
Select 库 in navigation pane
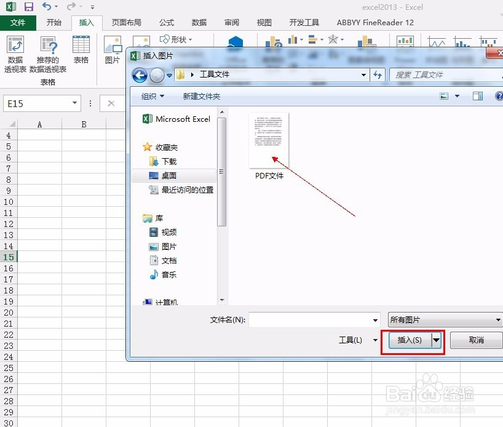[x=153, y=218]
